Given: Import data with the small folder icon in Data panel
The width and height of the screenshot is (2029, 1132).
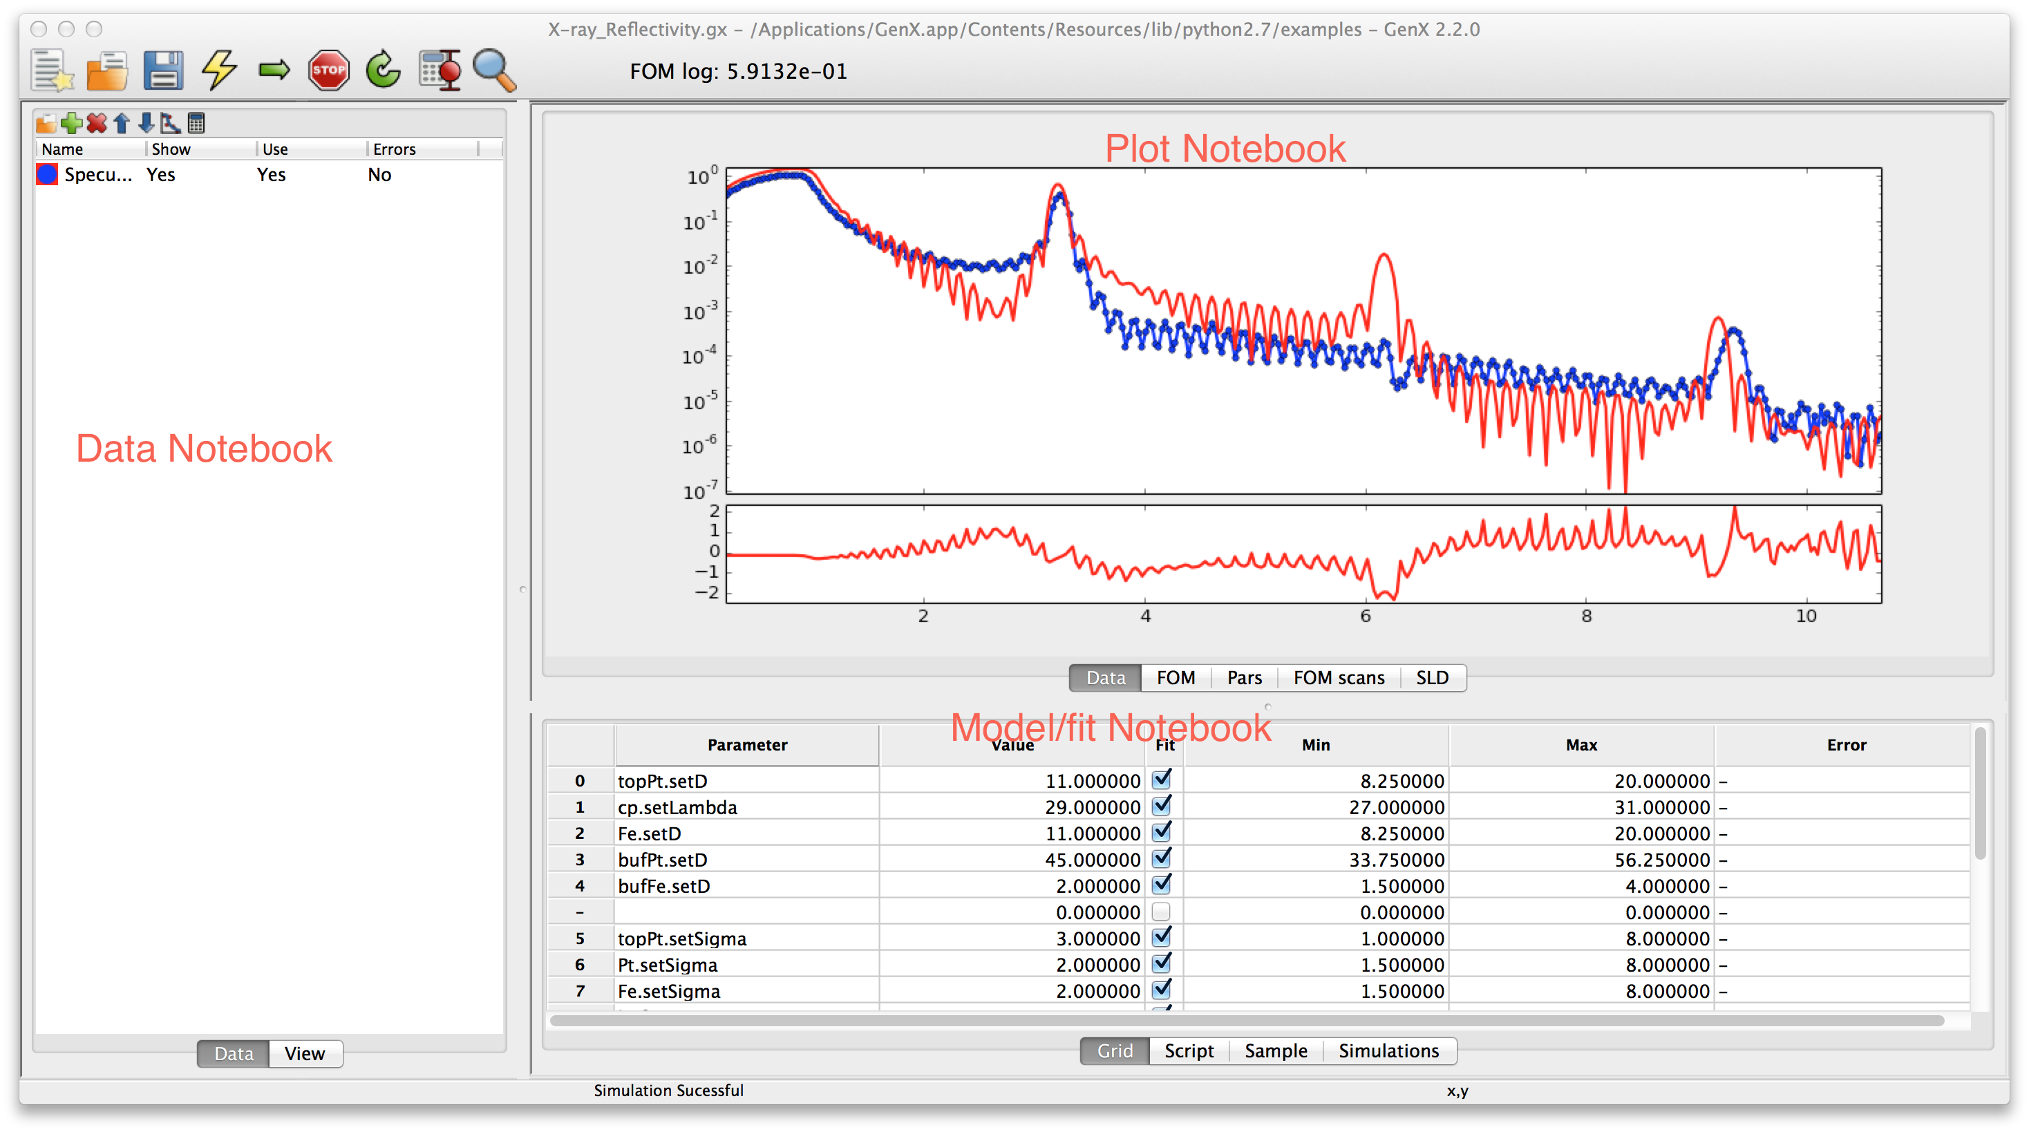Looking at the screenshot, I should click(x=46, y=124).
